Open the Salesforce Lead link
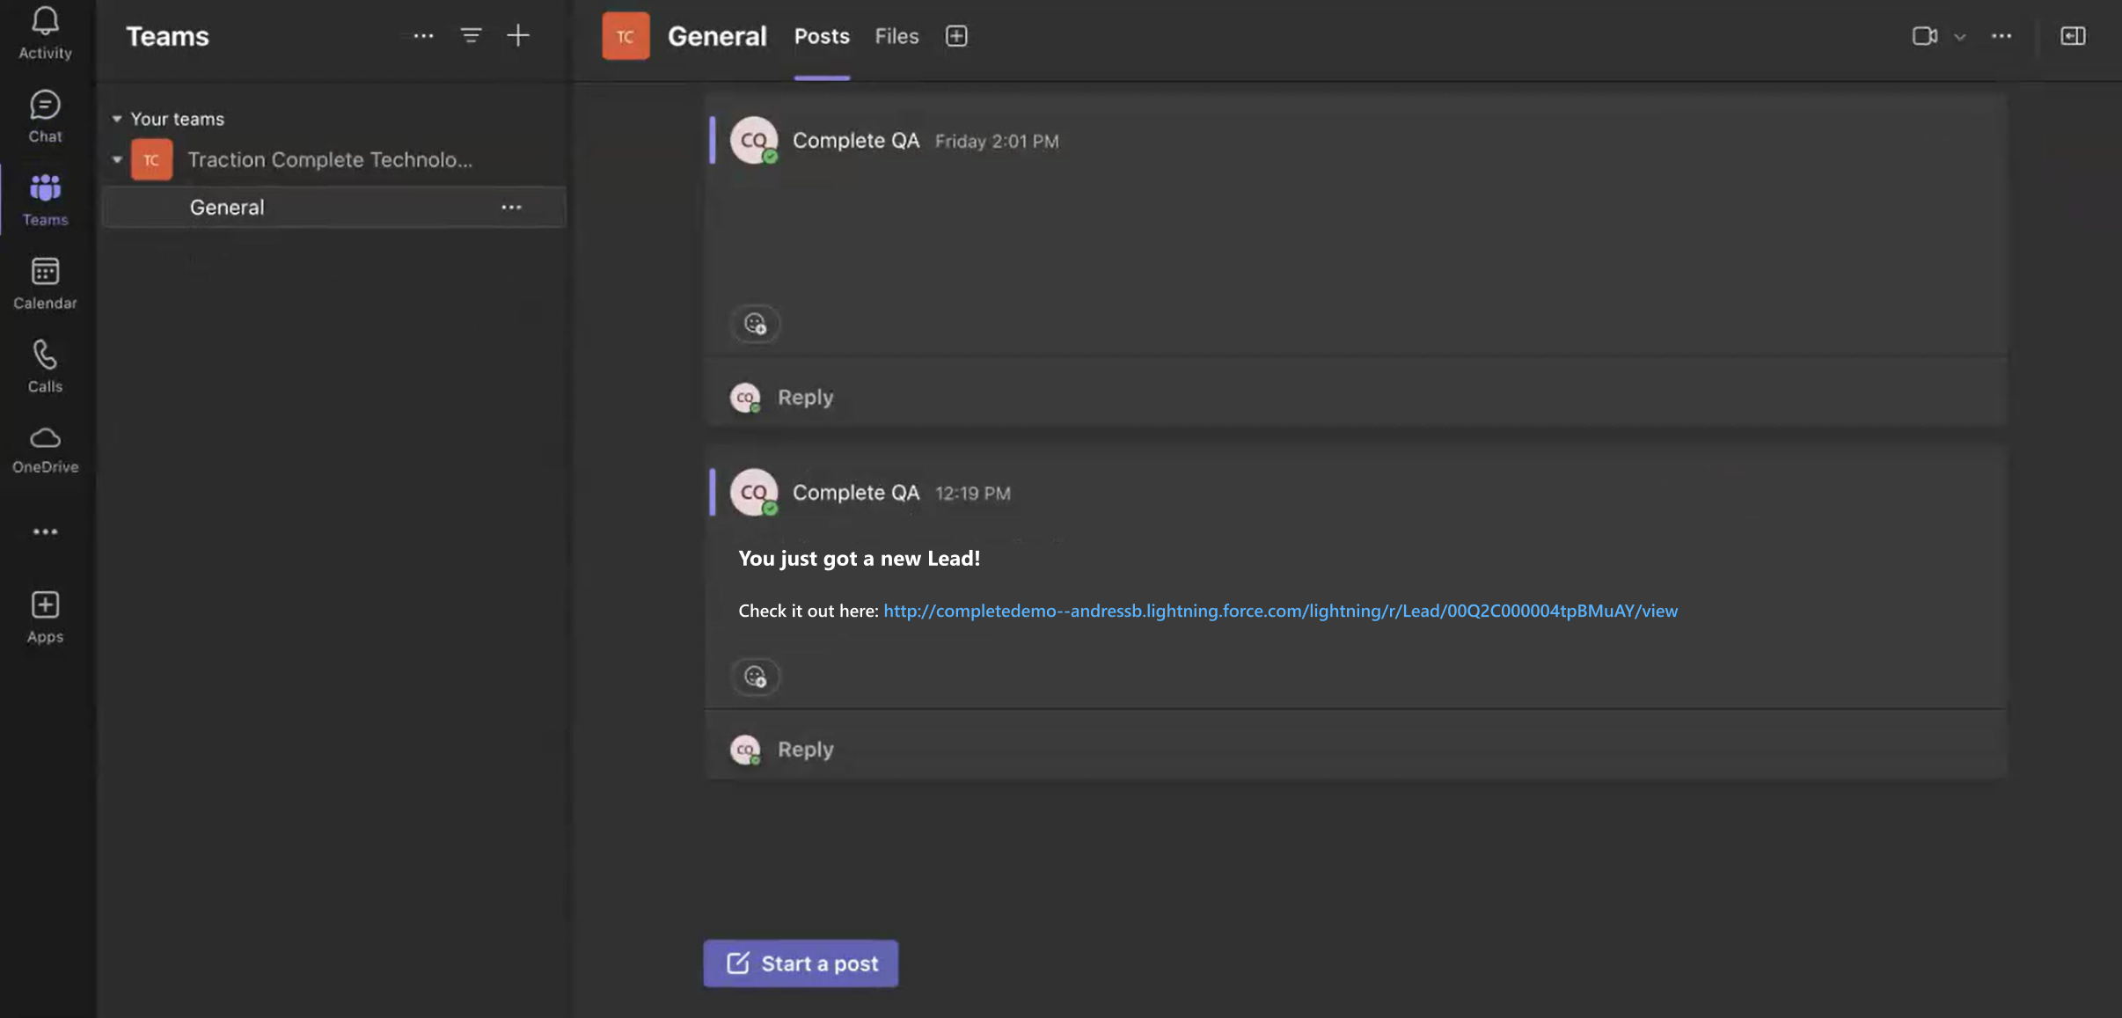This screenshot has height=1018, width=2122. coord(1280,611)
